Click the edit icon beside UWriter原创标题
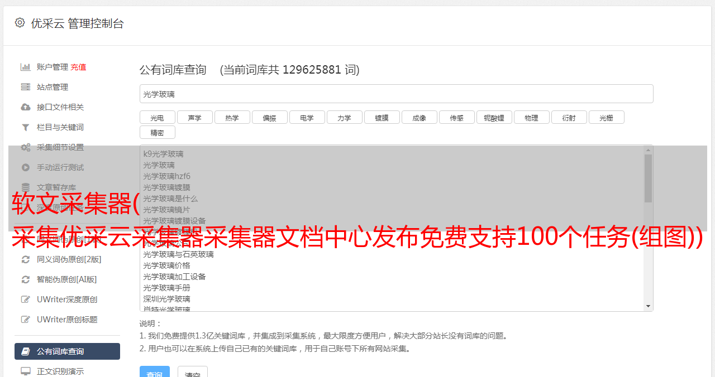Viewport: 715px width, 377px height. click(26, 320)
